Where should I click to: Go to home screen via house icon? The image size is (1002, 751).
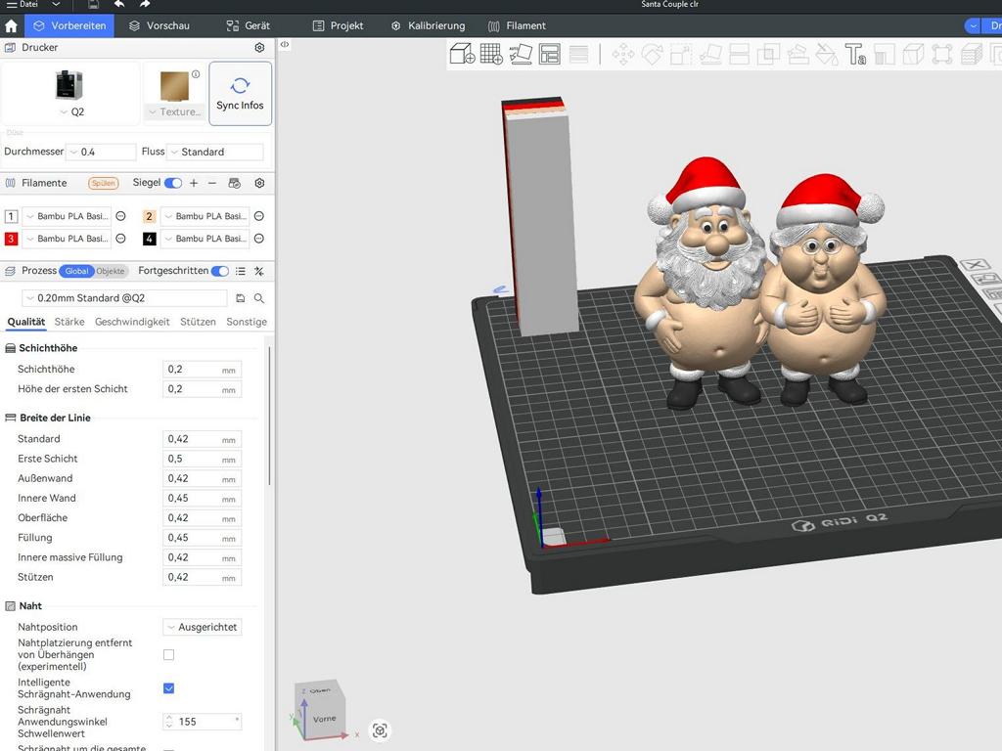pos(12,25)
